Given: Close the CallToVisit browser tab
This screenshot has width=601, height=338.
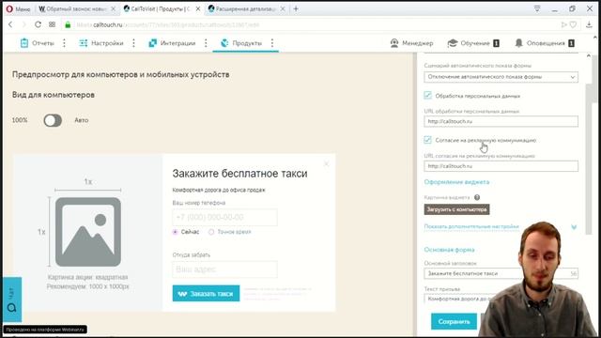Looking at the screenshot, I should point(198,8).
